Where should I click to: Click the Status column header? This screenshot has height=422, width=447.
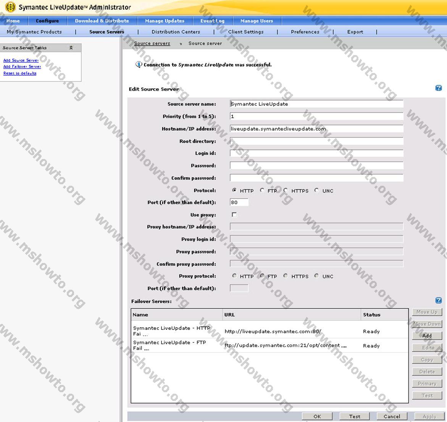tap(384, 315)
